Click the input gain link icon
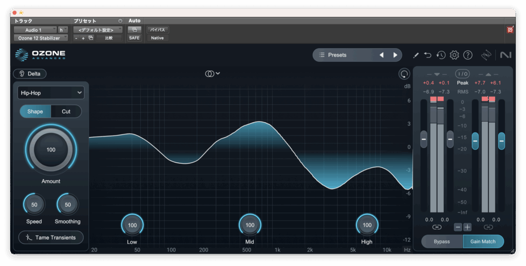The image size is (526, 266). coord(437,227)
